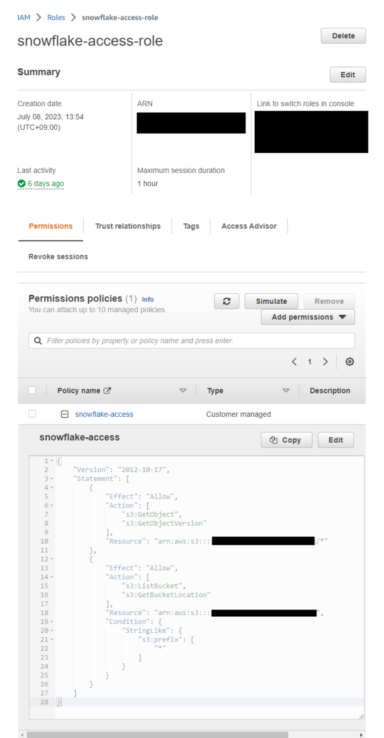Tick the snowflake-access policy checkbox
This screenshot has height=738, width=384.
pyautogui.click(x=32, y=414)
